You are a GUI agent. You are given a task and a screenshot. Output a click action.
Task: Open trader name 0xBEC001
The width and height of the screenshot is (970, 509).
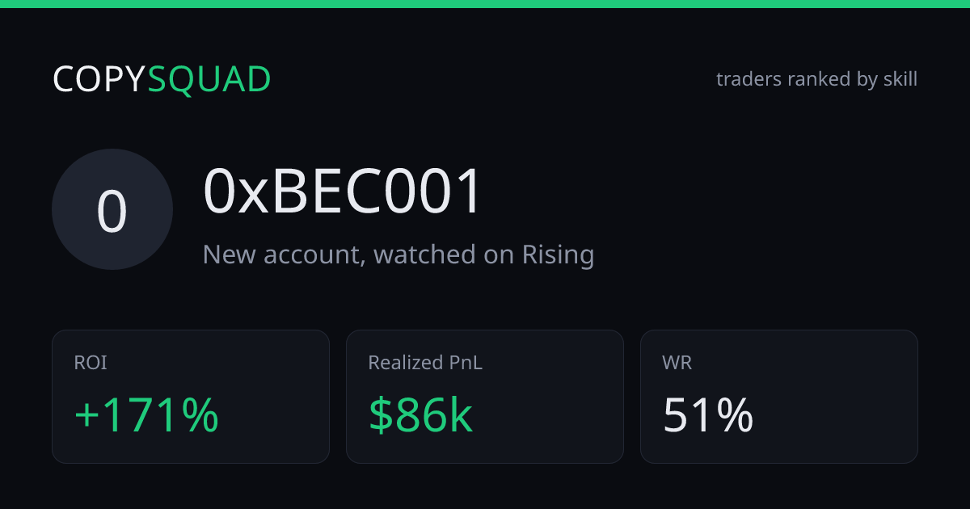click(x=343, y=192)
